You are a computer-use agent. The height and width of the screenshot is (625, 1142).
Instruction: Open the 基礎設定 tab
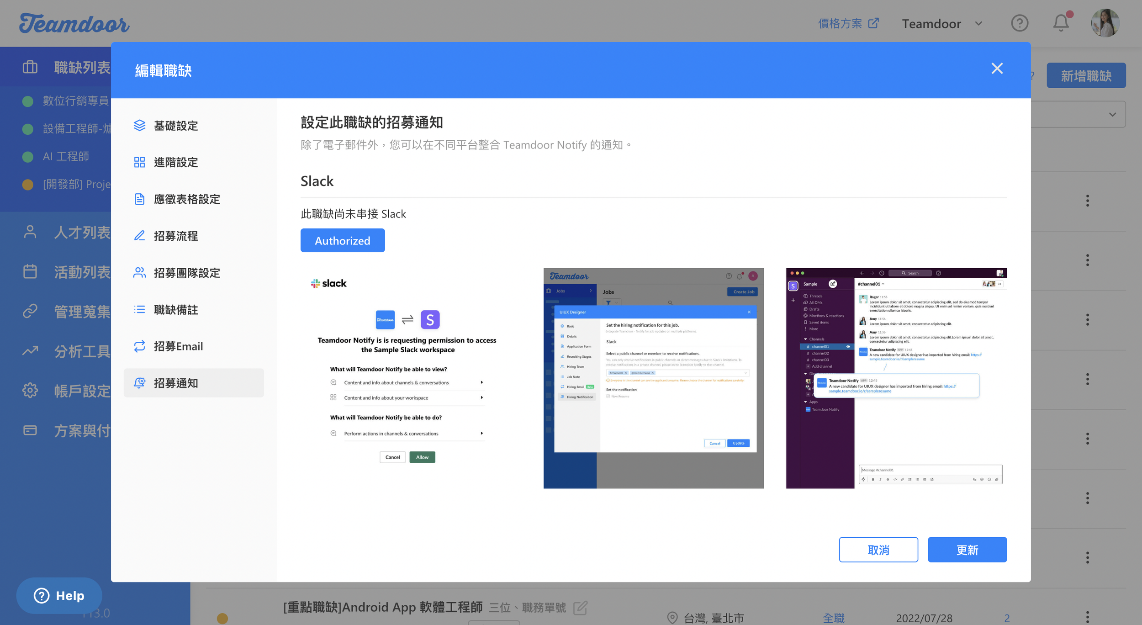(194, 126)
